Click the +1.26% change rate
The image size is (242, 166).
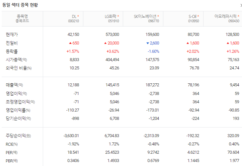click(x=233, y=51)
